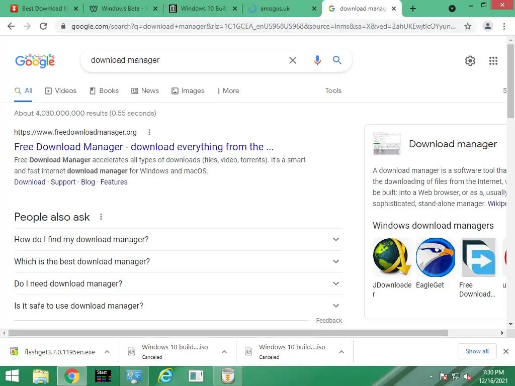Viewport: 515px width, 386px height.
Task: Open People also ask options dots
Action: click(x=101, y=217)
